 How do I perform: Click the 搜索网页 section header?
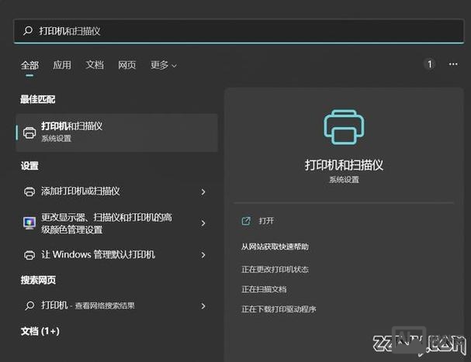(x=38, y=280)
